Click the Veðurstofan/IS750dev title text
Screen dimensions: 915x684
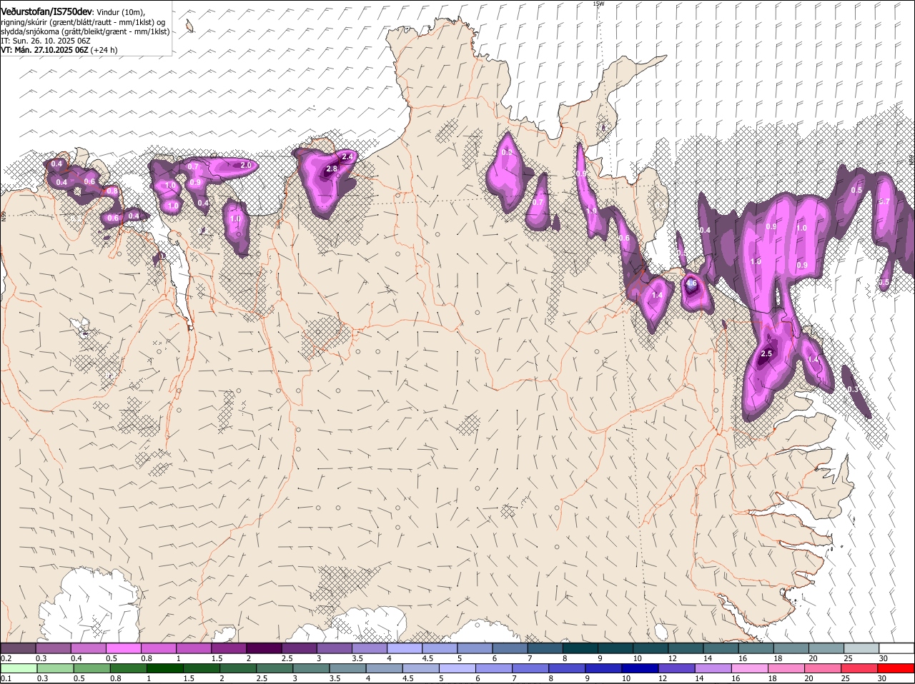[46, 11]
